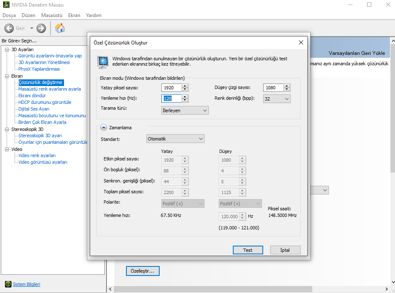The image size is (395, 293).
Task: Close the Özel Çözünürlük Oluştur dialog
Action: (301, 42)
